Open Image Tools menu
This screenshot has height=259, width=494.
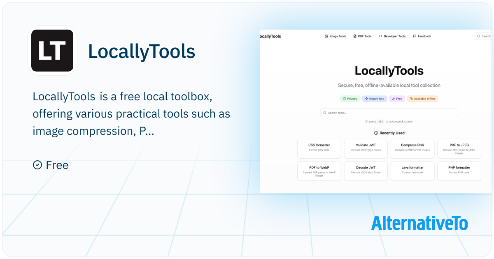[x=336, y=36]
